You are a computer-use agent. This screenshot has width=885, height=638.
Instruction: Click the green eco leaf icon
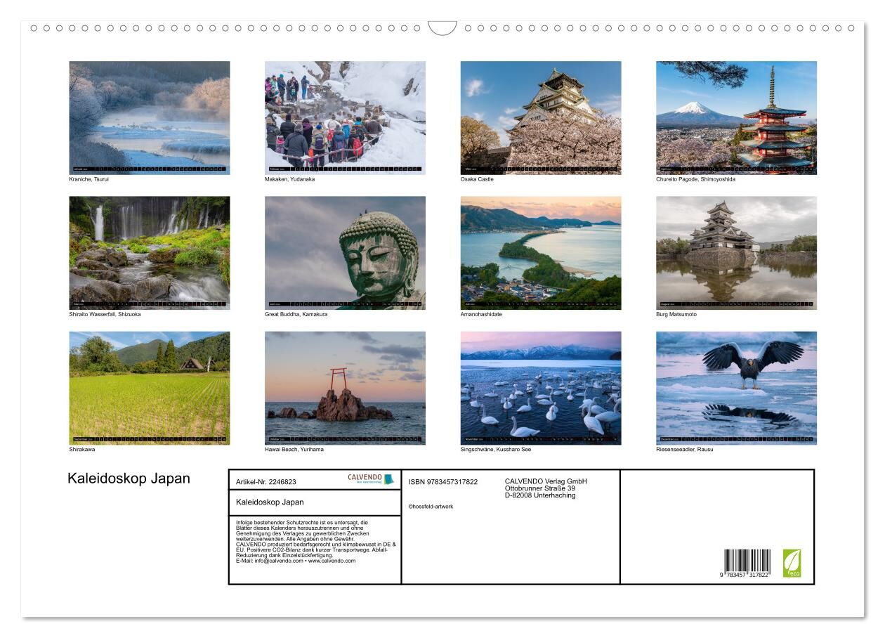click(x=792, y=564)
